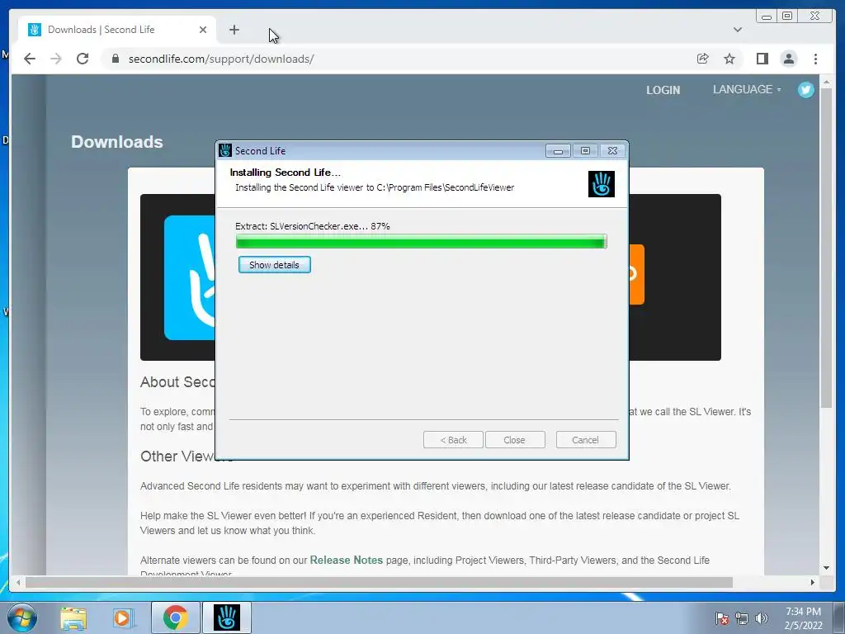Click the Chrome back arrow

click(30, 59)
